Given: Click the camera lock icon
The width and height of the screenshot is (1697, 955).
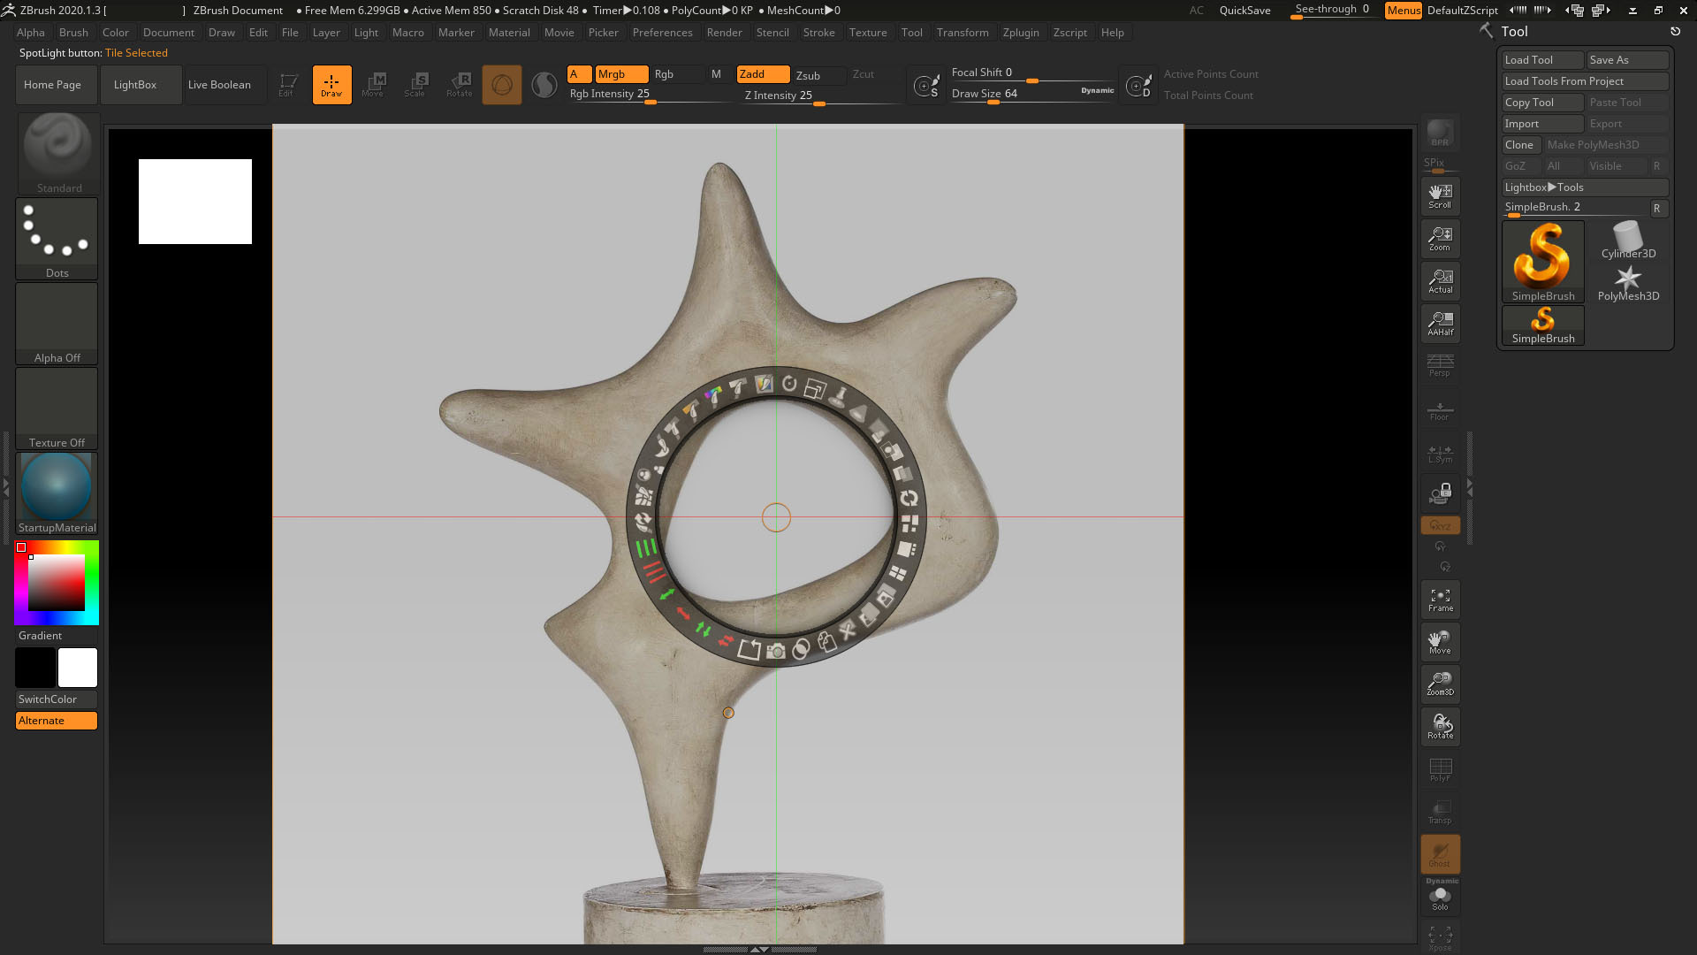Looking at the screenshot, I should pyautogui.click(x=1440, y=493).
